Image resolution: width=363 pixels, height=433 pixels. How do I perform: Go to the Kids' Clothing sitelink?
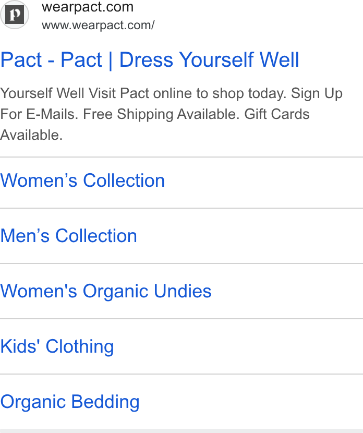click(57, 346)
